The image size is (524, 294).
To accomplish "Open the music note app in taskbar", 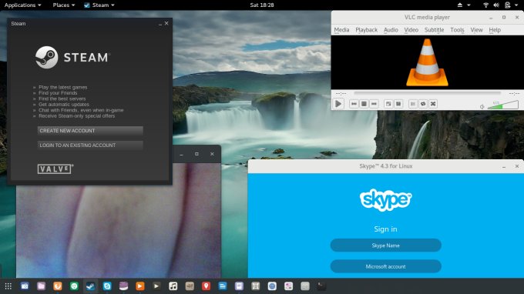I will coord(173,286).
